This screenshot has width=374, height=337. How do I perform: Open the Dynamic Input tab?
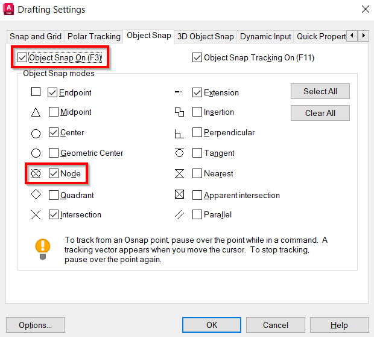tap(265, 36)
